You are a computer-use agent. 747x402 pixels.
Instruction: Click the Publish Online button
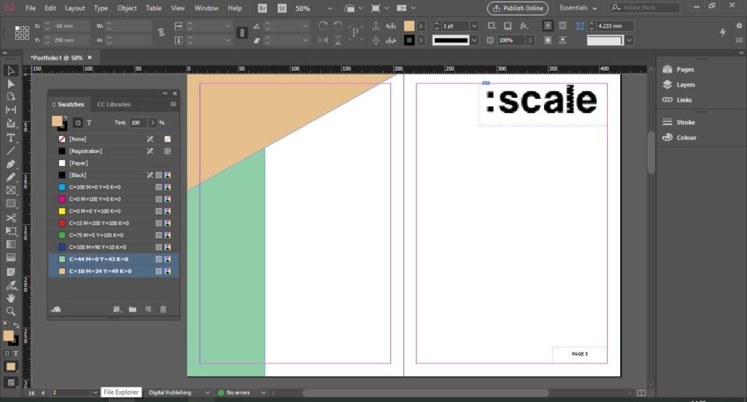[x=517, y=8]
